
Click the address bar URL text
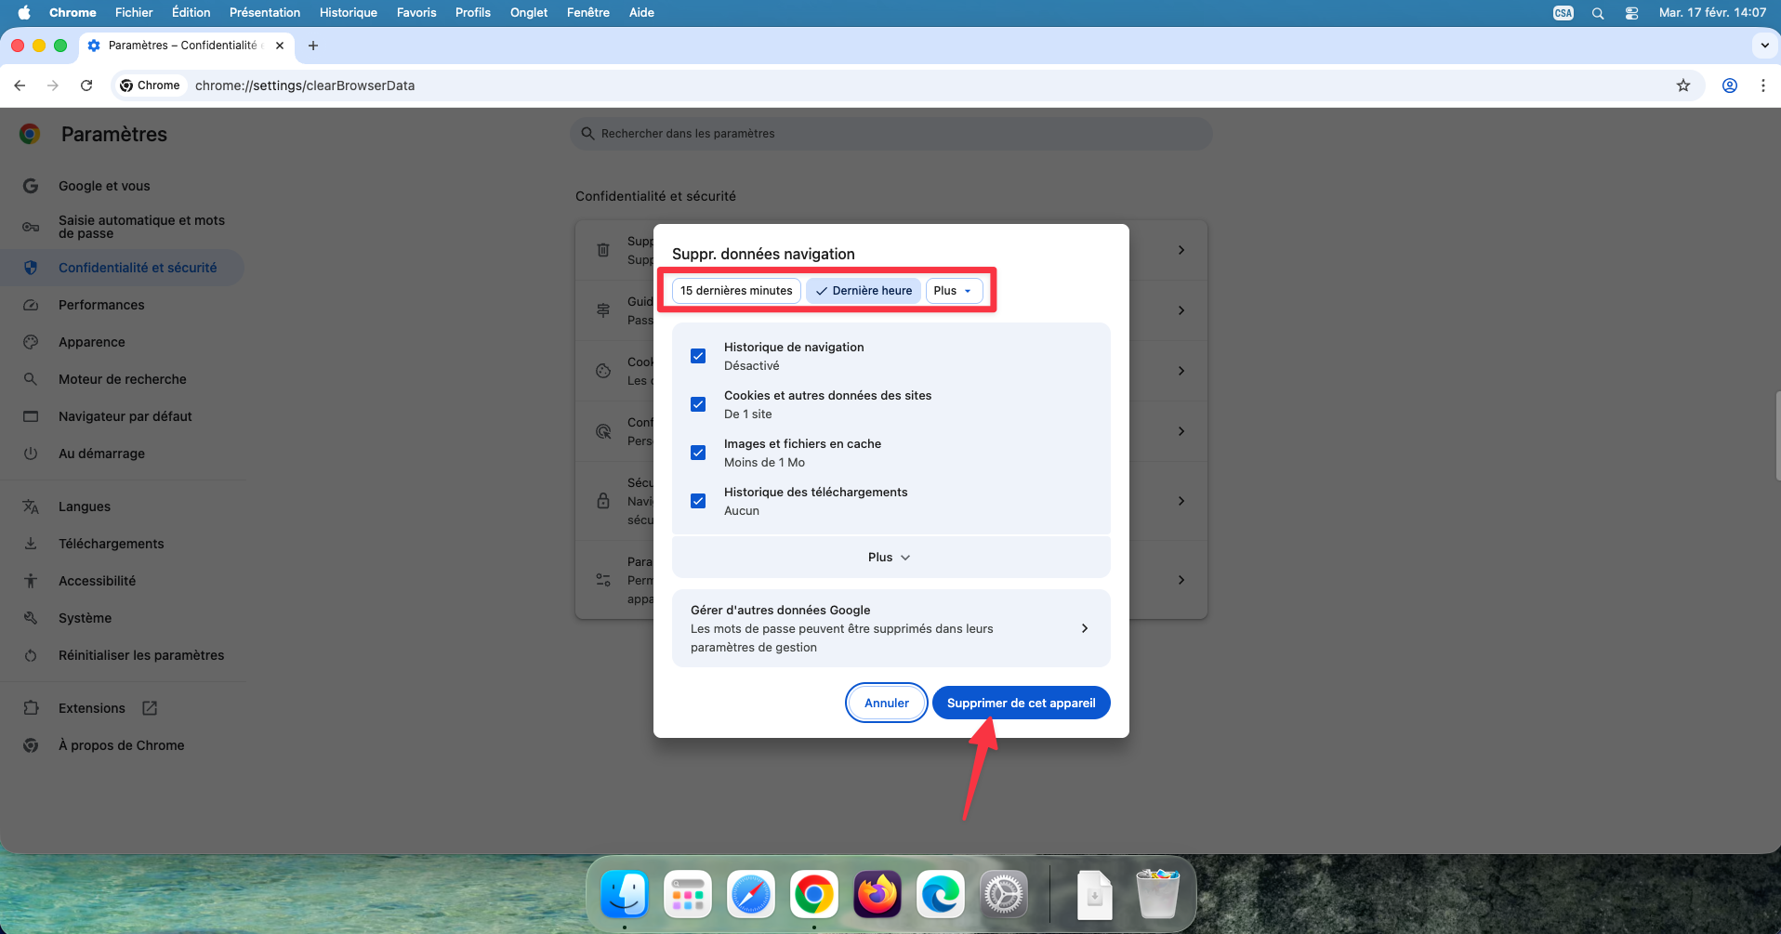coord(305,86)
